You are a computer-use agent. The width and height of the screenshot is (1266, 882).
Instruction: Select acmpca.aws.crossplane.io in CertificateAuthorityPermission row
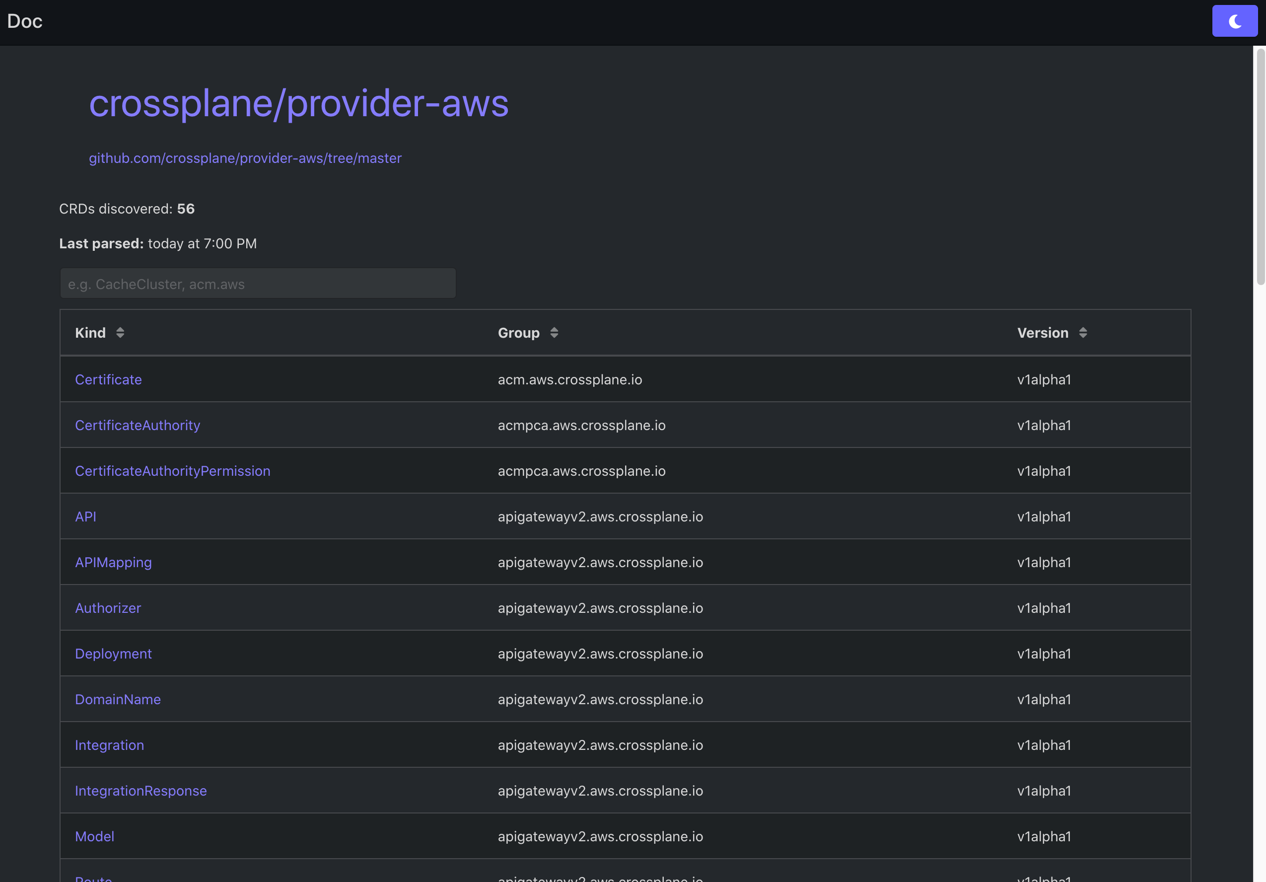[582, 471]
